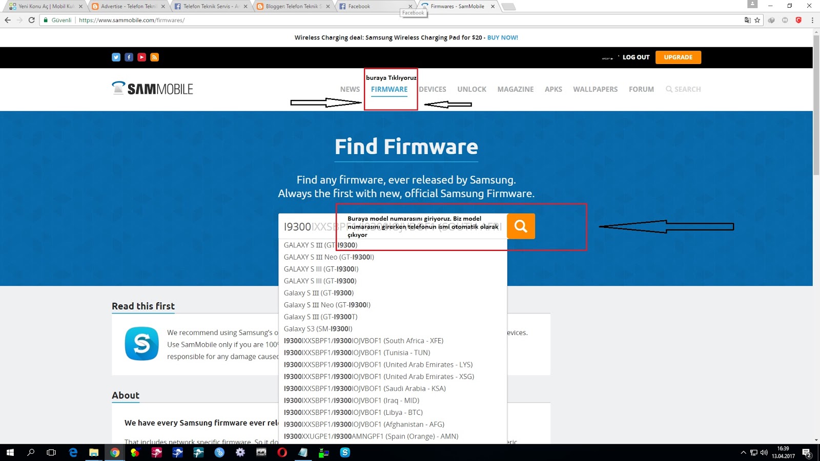Image resolution: width=820 pixels, height=461 pixels.
Task: Select the Spain (Orange) - AMN firmware
Action: tap(371, 436)
